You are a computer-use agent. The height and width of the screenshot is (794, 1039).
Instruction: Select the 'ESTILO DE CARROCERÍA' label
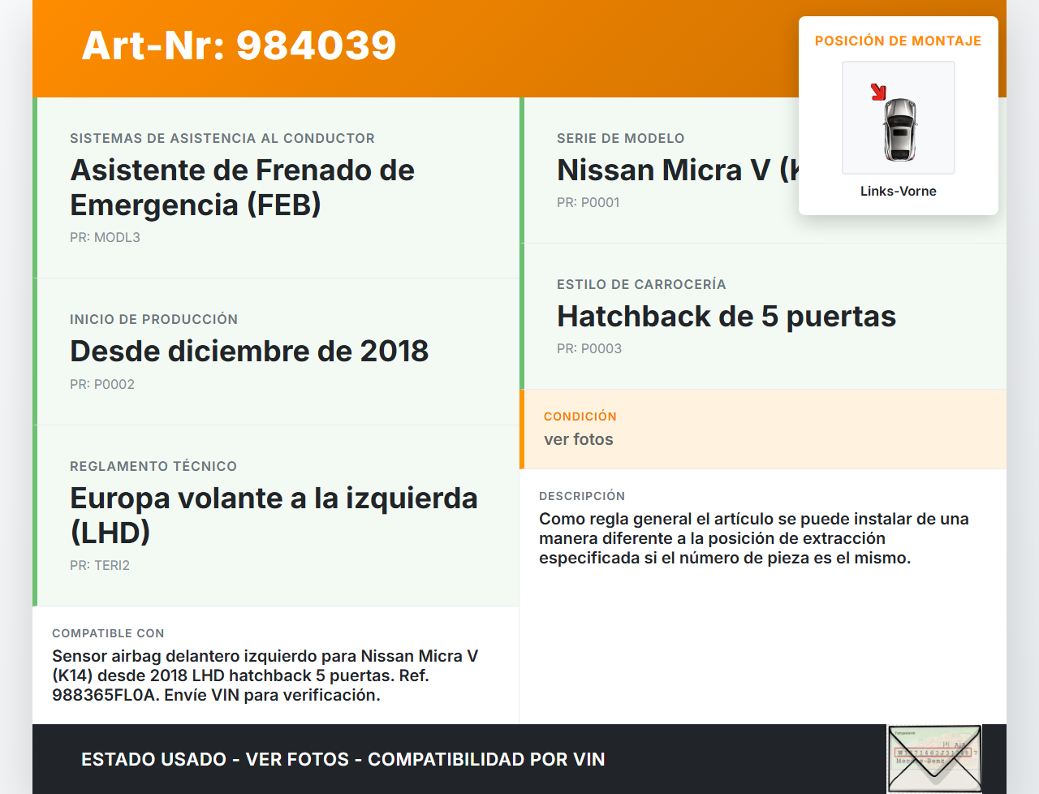coord(641,284)
